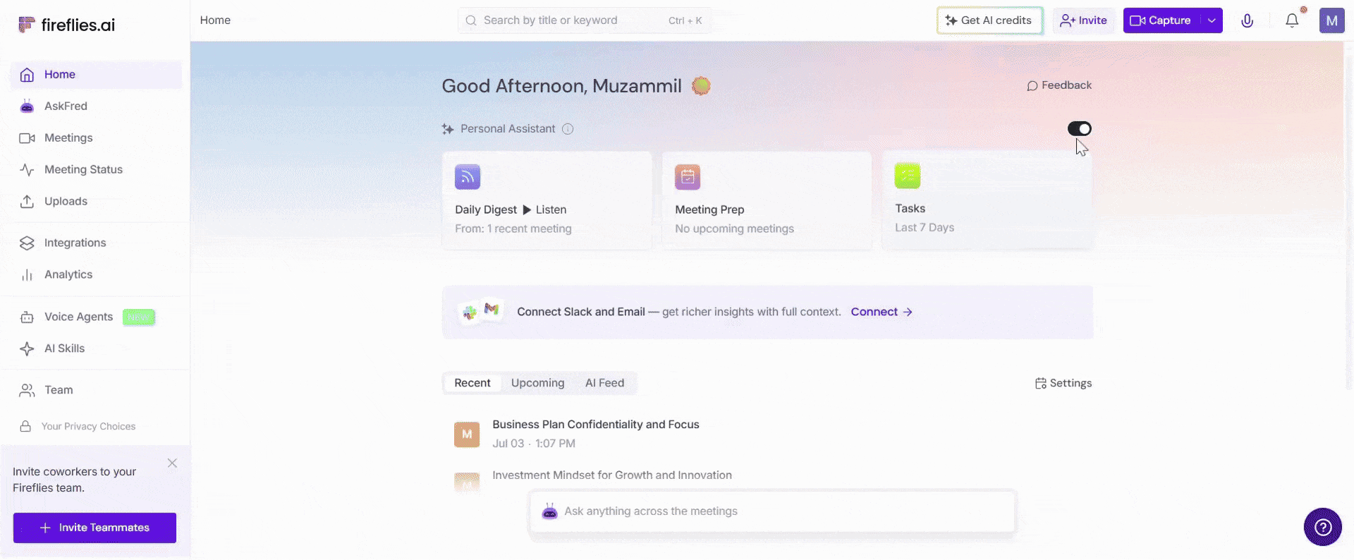
Task: Open Investment Mindset for Growth and Innovation
Action: click(612, 475)
